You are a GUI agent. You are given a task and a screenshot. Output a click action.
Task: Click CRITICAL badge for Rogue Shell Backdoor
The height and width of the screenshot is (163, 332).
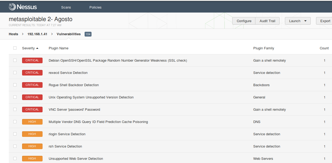[x=32, y=85]
